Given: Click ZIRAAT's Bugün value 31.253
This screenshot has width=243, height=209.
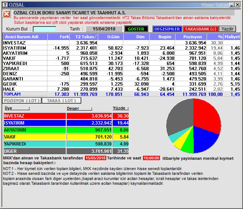Looking at the screenshot, I should pos(167,68).
